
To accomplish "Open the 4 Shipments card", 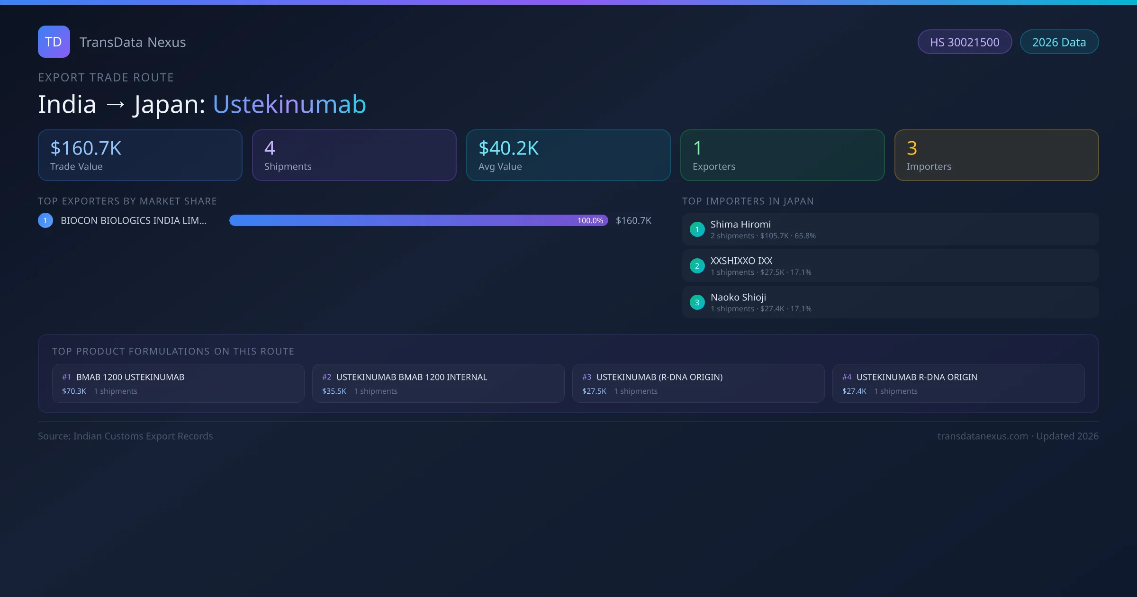I will click(x=354, y=155).
